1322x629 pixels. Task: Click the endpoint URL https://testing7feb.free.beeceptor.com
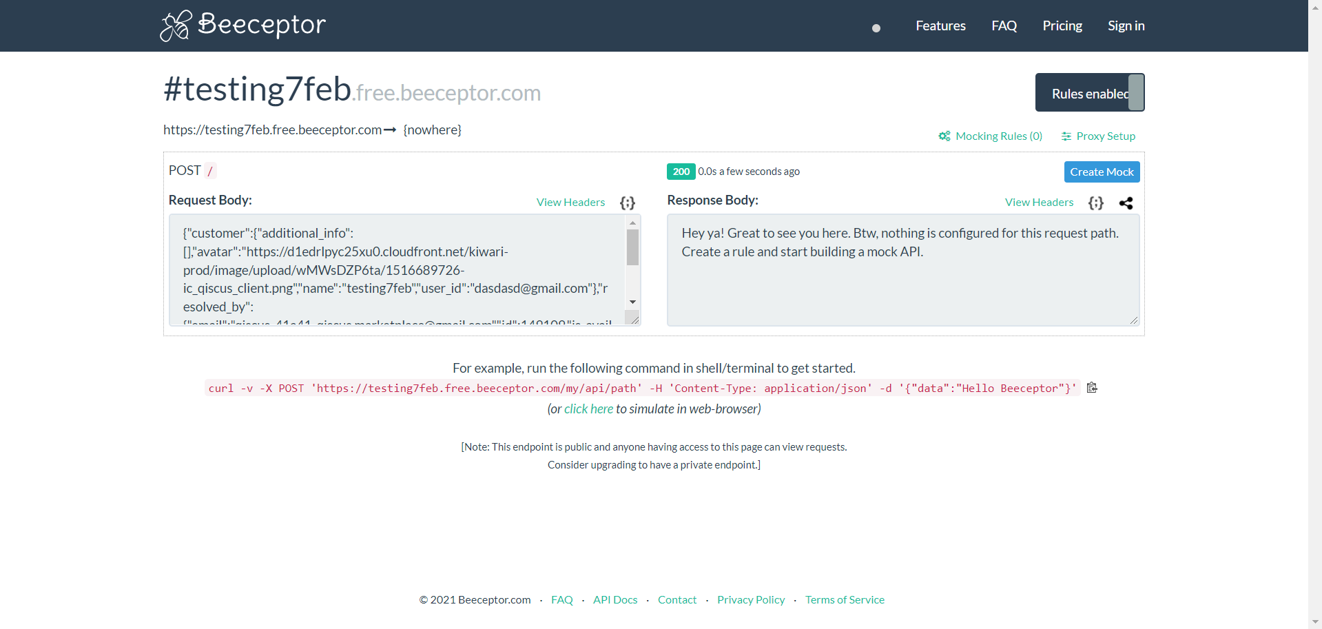click(272, 130)
